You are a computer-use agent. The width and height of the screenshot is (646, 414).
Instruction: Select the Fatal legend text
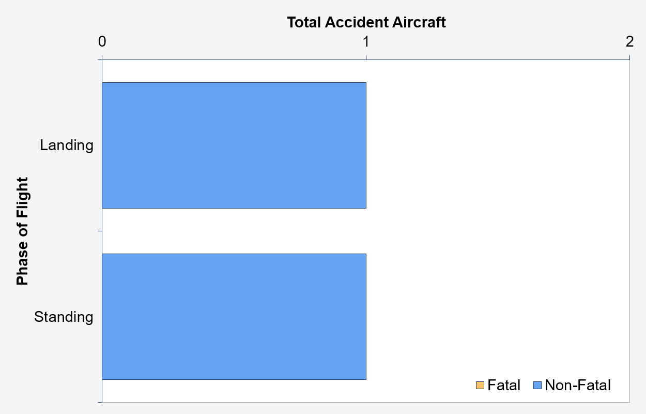504,386
